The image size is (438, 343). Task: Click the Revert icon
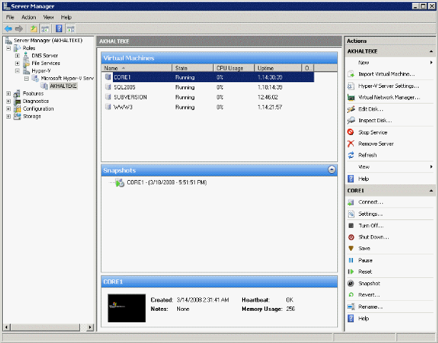click(x=351, y=294)
